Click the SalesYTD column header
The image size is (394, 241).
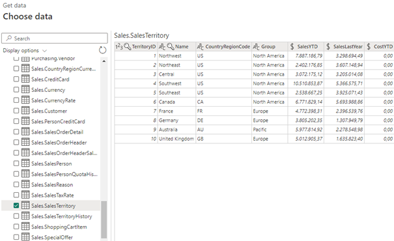[306, 46]
